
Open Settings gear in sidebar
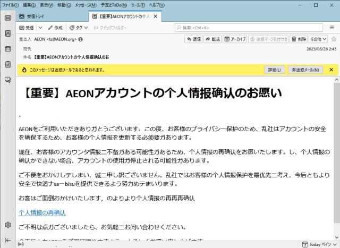pyautogui.click(x=8, y=225)
